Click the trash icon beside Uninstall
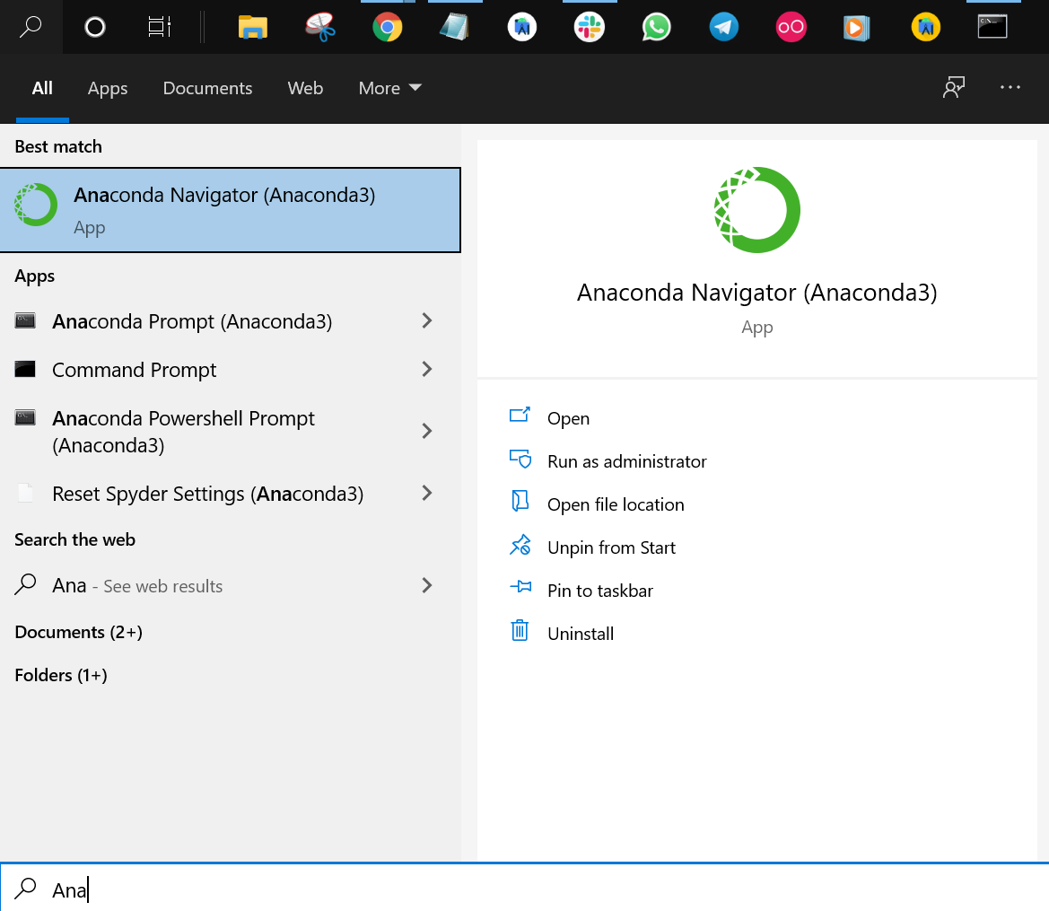Viewport: 1049px width, 911px height. [520, 631]
